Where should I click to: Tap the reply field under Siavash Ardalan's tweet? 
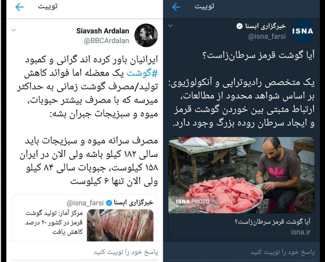point(85,252)
